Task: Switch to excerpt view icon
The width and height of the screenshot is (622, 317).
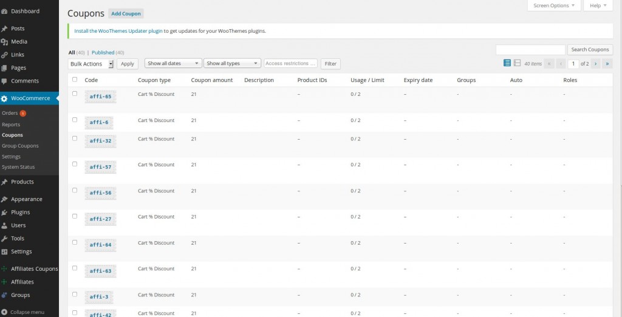Action: (517, 63)
